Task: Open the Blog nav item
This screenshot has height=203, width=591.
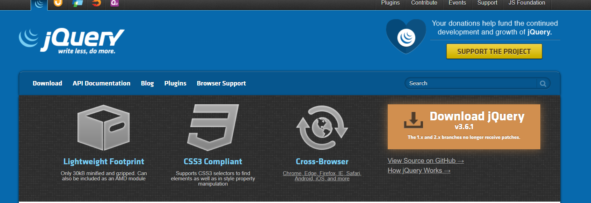Action: pyautogui.click(x=147, y=83)
